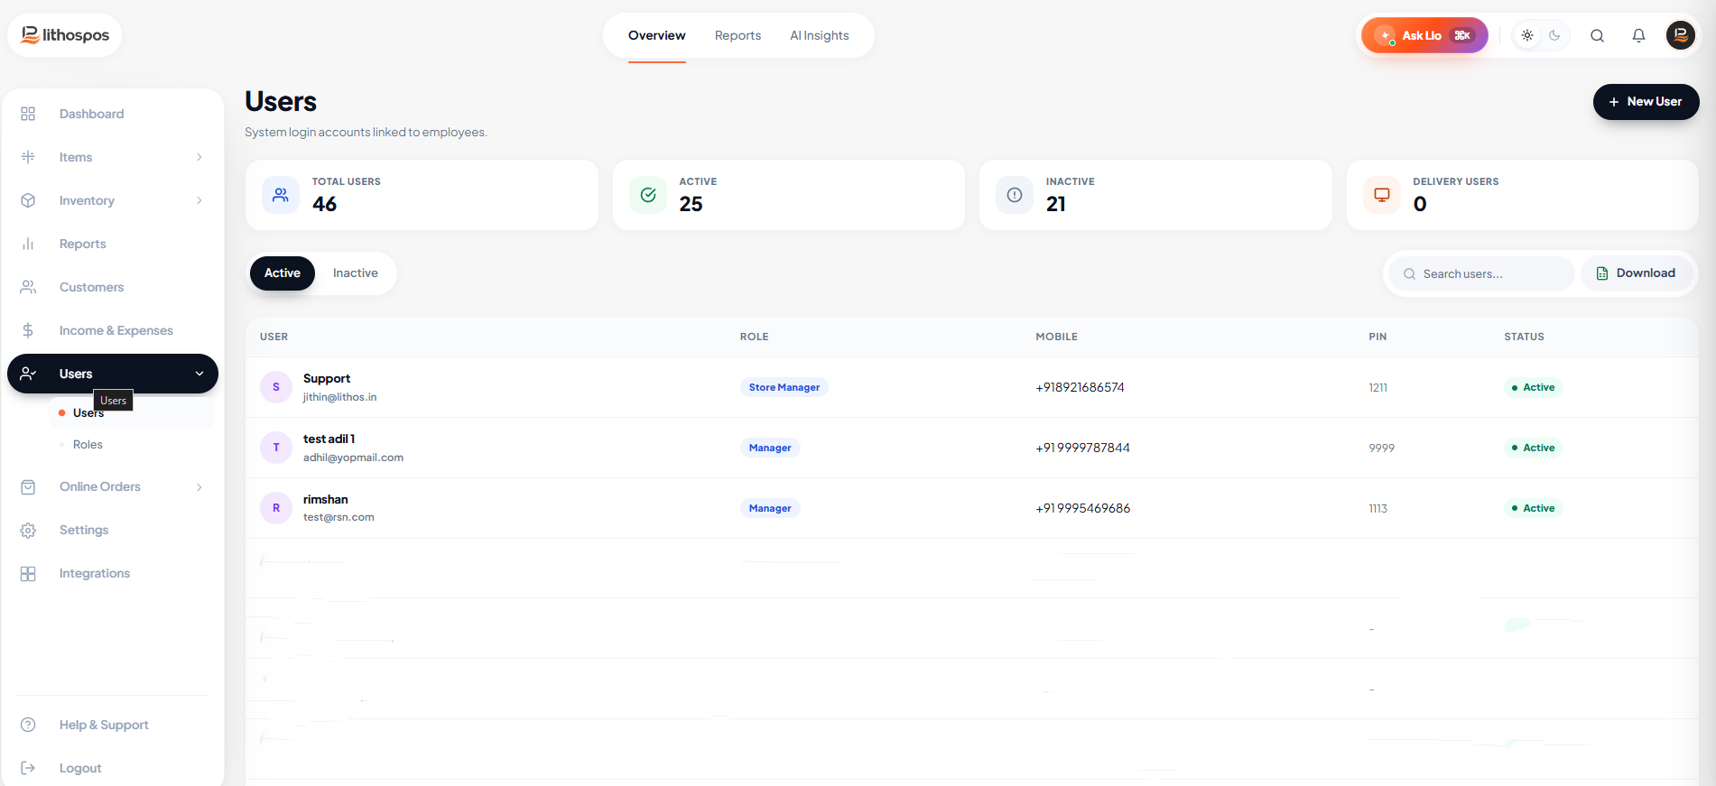This screenshot has width=1716, height=786.
Task: Click email jithin@lithos.in
Action: [x=340, y=397]
